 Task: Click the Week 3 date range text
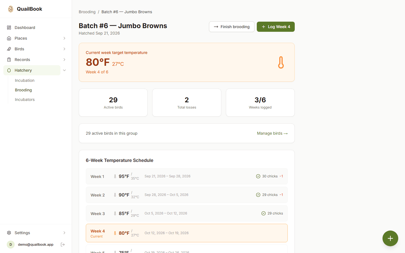pos(166,213)
